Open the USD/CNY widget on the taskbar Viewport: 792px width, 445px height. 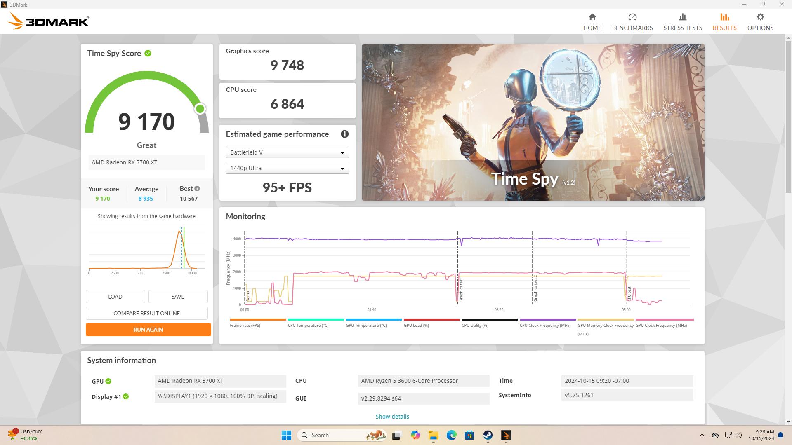coord(26,435)
